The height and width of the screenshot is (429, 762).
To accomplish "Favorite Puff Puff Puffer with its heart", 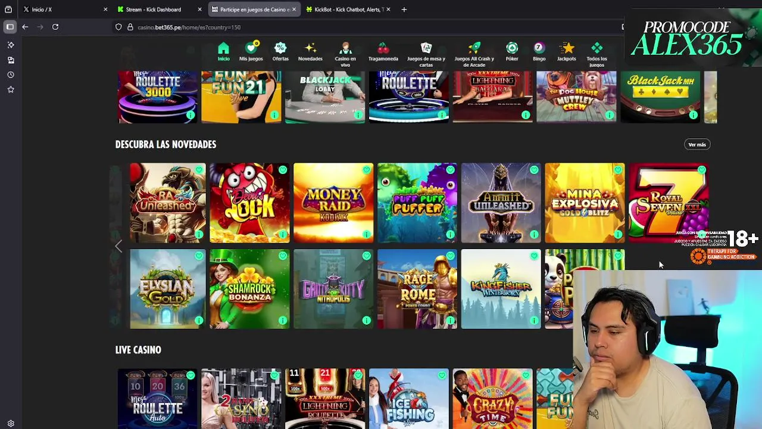I will 450,170.
